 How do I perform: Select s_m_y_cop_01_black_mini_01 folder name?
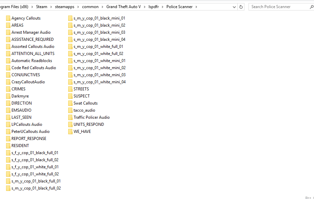click(x=99, y=18)
